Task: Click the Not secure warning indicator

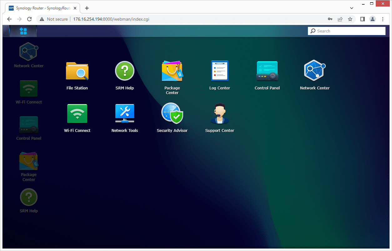Action: 53,19
